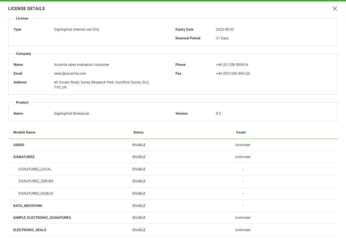Click fax number +44 (0)01256 896120
Screen dimensions: 346x245
coord(233,73)
